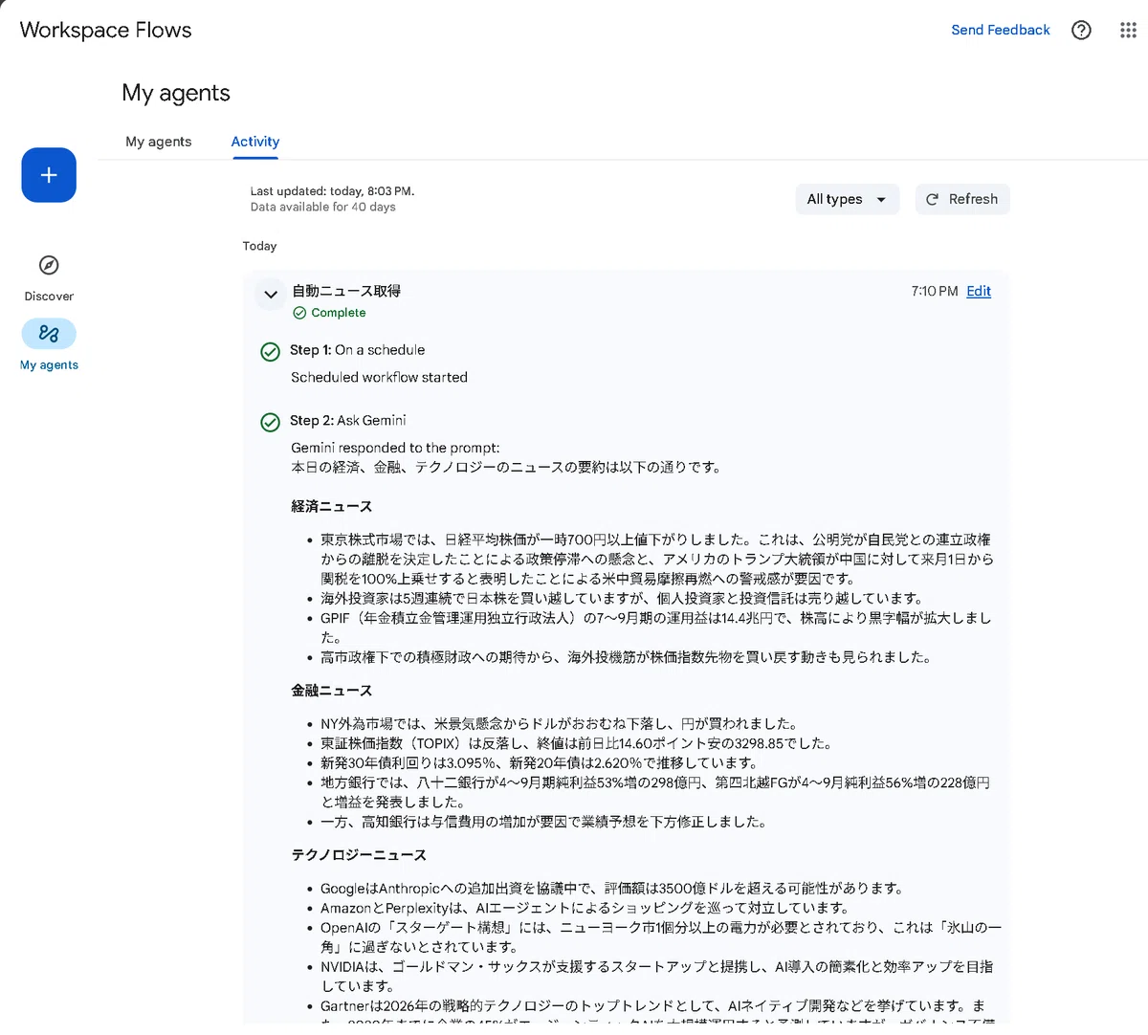1148x1035 pixels.
Task: Click the Gemini responded to the prompt text
Action: pos(395,448)
